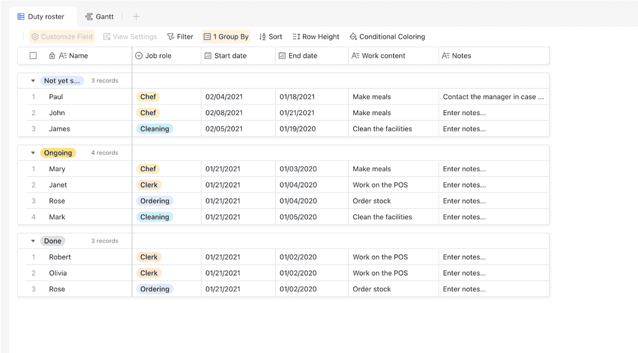Screen dimensions: 638x353
Task: Open Row Height options
Action: coord(316,37)
